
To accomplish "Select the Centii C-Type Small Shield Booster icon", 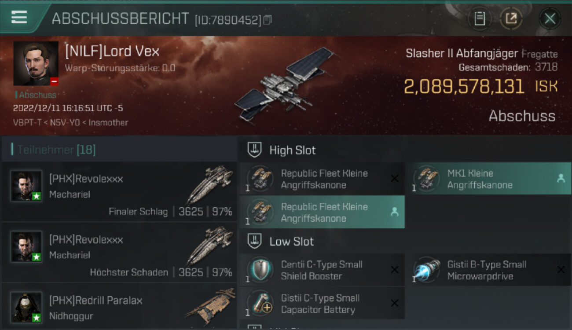I will tap(260, 270).
